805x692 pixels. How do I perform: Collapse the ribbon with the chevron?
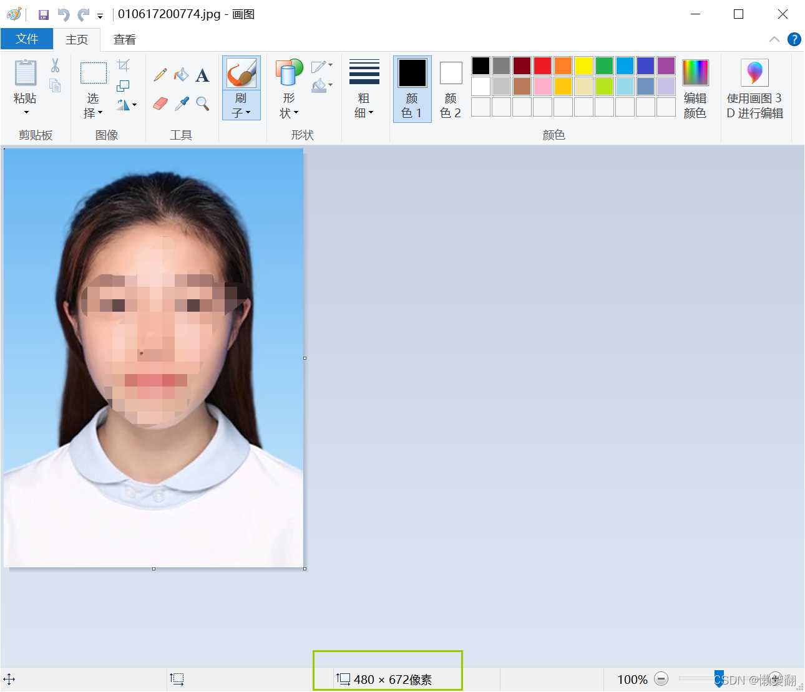(774, 39)
